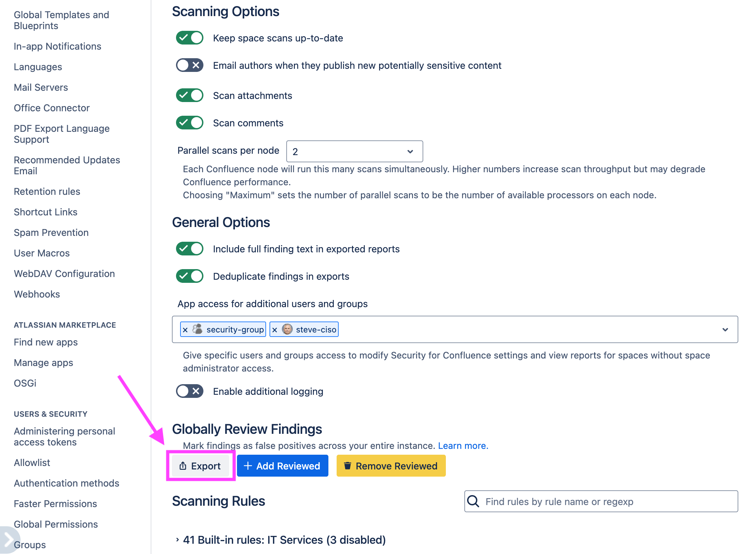Click the upload icon on the Export button
Image resolution: width=752 pixels, height=554 pixels.
tap(182, 466)
